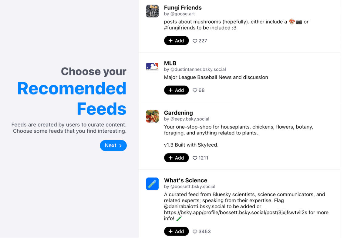Like the MLB feed heart icon
This screenshot has height=238, width=364.
(195, 90)
